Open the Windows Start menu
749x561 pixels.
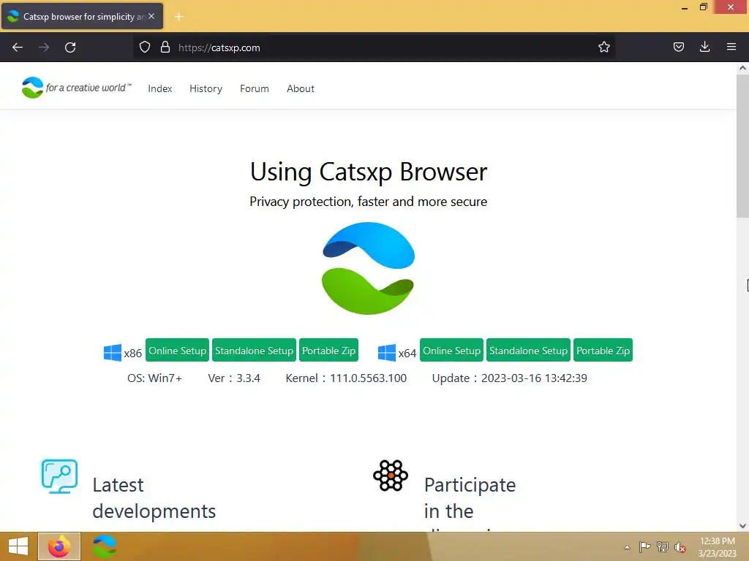[x=18, y=546]
